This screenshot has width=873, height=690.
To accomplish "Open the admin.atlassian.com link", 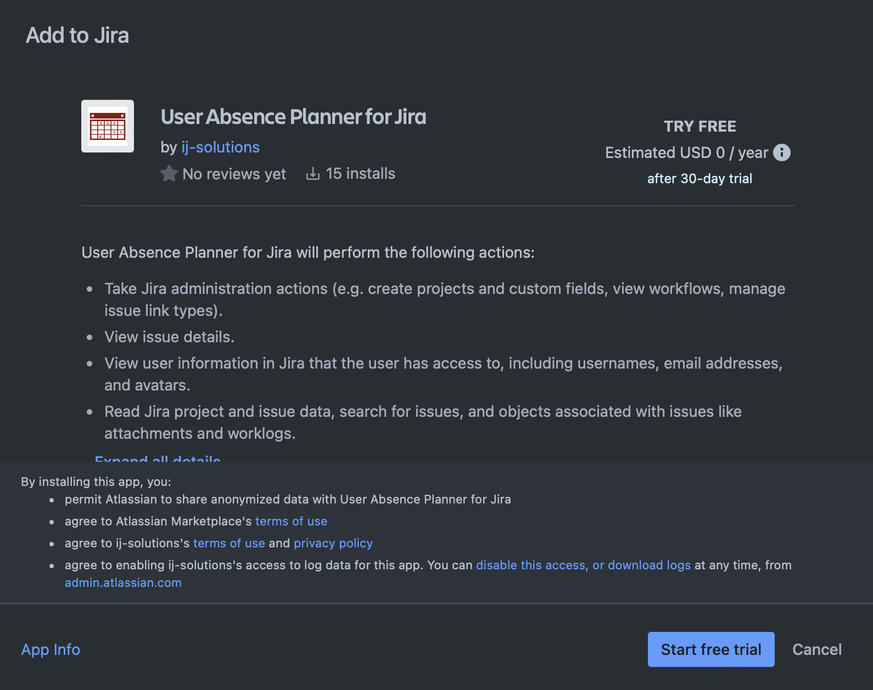I will click(x=123, y=582).
